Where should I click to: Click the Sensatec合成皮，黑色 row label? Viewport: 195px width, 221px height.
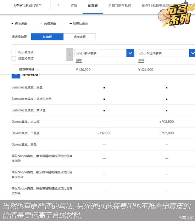pyautogui.click(x=27, y=88)
